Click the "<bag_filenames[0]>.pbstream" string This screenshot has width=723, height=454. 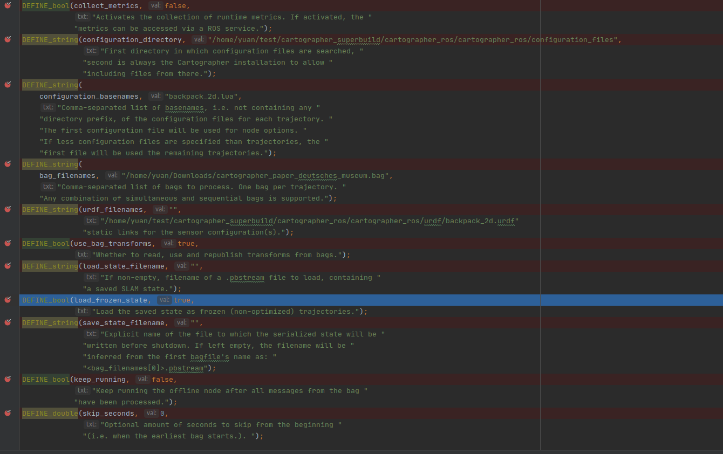pyautogui.click(x=145, y=368)
